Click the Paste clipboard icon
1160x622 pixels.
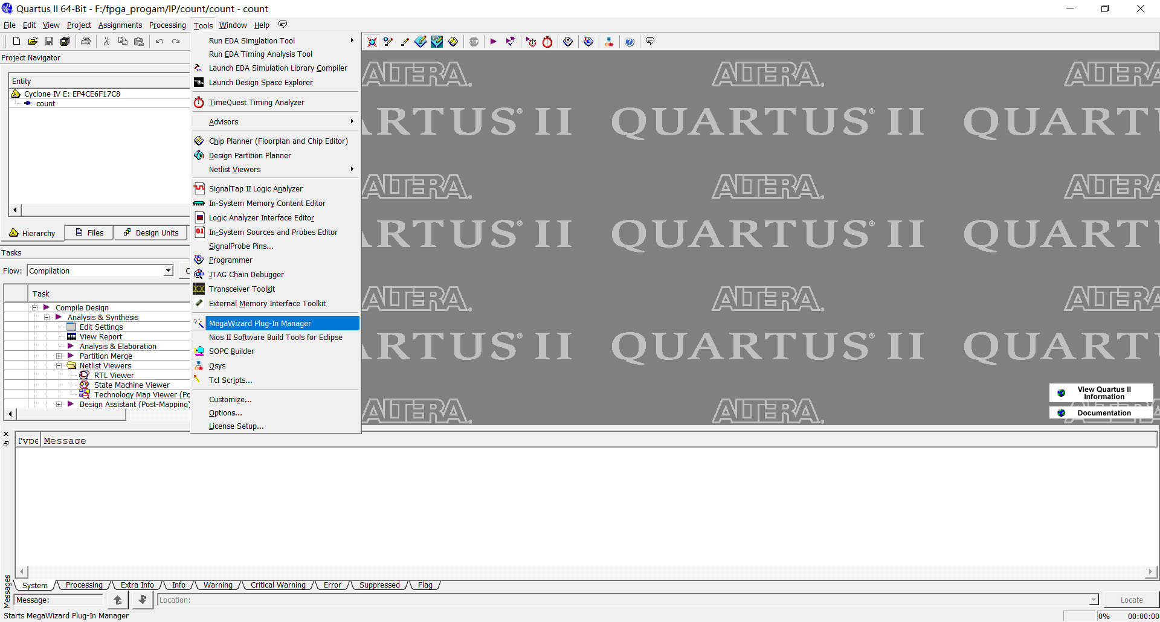(x=139, y=41)
